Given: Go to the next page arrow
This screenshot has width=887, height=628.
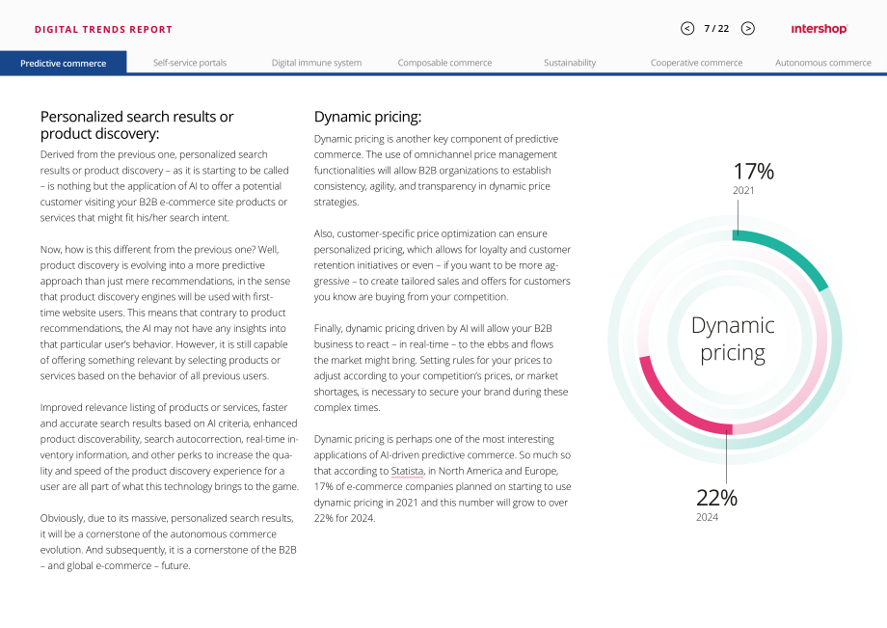Looking at the screenshot, I should coord(748,28).
